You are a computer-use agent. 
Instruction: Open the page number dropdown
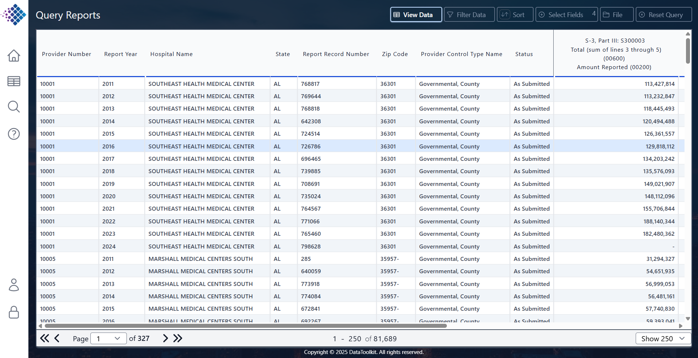tap(108, 338)
